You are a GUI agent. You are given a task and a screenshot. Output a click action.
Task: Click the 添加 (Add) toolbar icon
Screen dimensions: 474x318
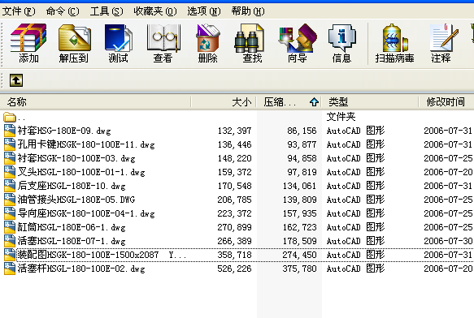pos(28,43)
